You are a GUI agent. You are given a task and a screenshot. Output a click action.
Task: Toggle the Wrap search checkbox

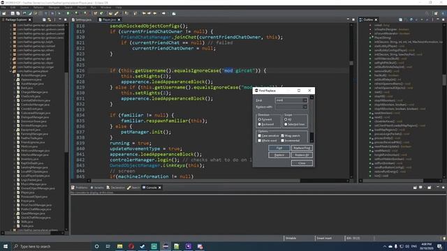click(282, 136)
